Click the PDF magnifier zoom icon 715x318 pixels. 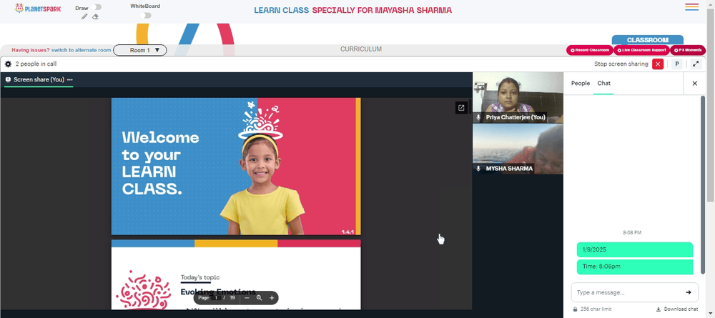259,298
